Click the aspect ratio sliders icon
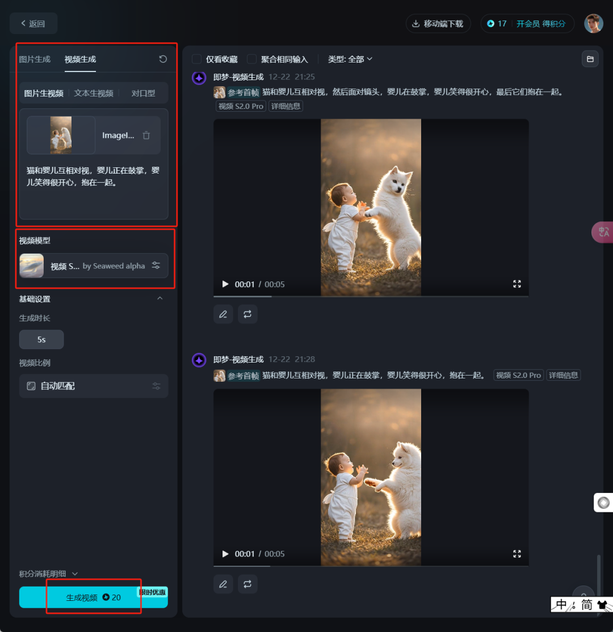Image resolution: width=613 pixels, height=632 pixels. [x=156, y=386]
